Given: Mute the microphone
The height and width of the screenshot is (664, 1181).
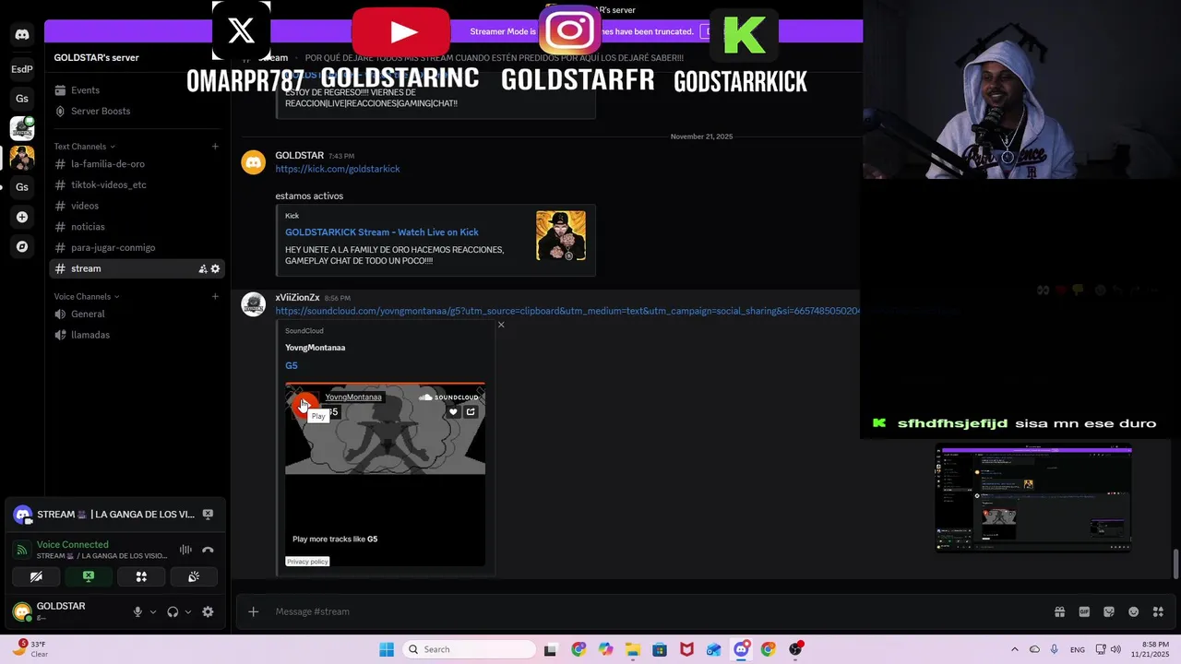Looking at the screenshot, I should (x=137, y=611).
